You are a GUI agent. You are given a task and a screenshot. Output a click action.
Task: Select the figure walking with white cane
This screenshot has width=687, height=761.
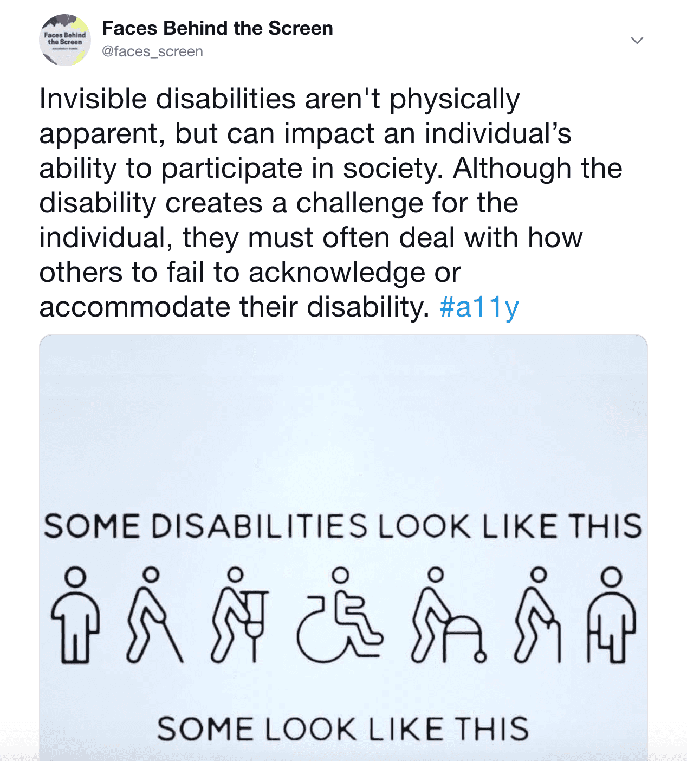(154, 615)
